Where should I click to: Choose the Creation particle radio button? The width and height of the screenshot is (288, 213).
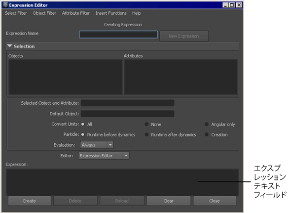point(207,134)
